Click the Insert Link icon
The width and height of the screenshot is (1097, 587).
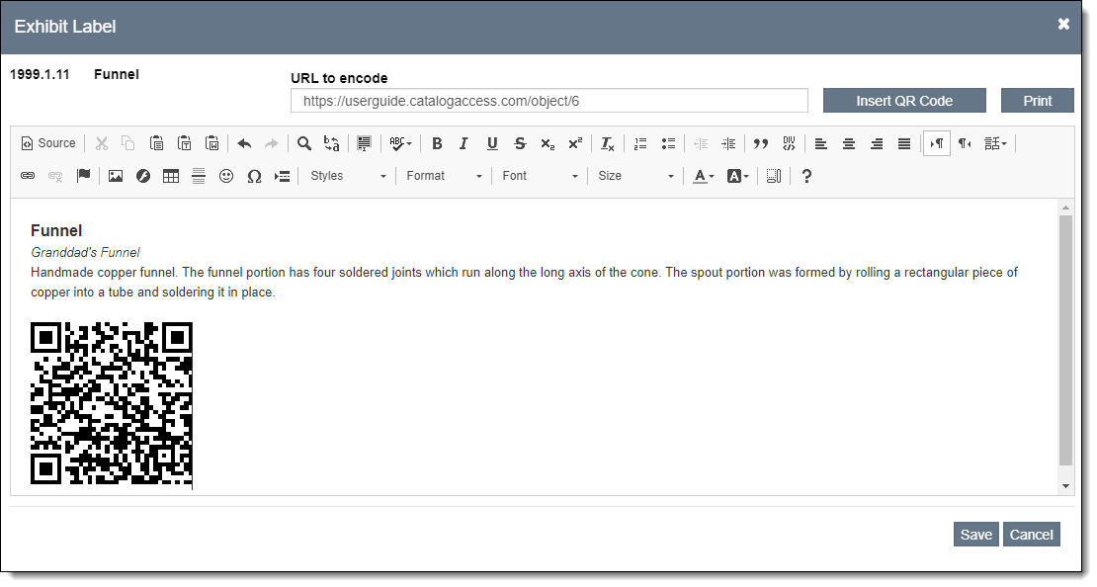click(x=28, y=176)
